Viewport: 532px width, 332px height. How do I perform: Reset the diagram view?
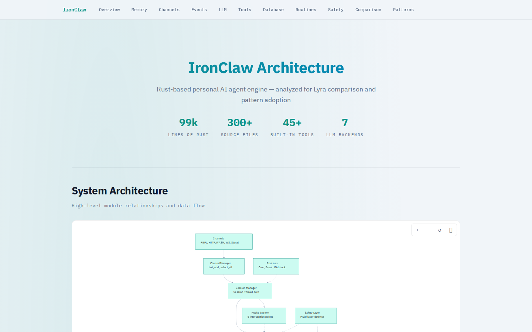click(x=440, y=230)
